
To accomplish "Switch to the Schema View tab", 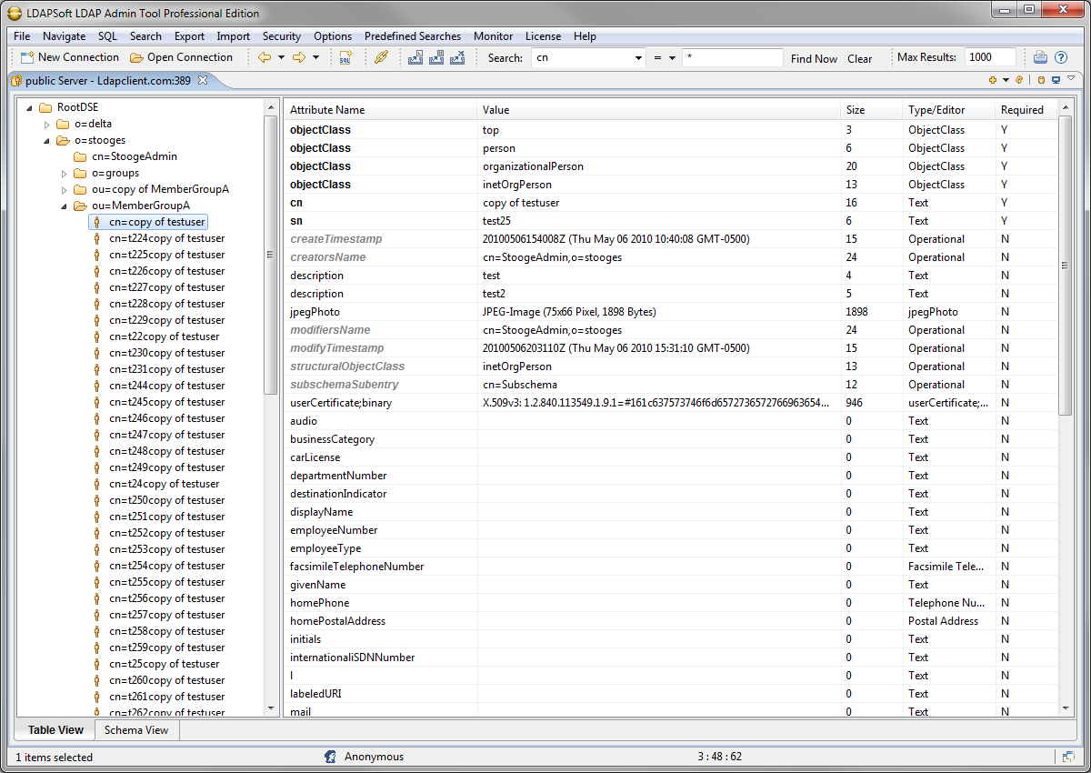I will [x=136, y=730].
